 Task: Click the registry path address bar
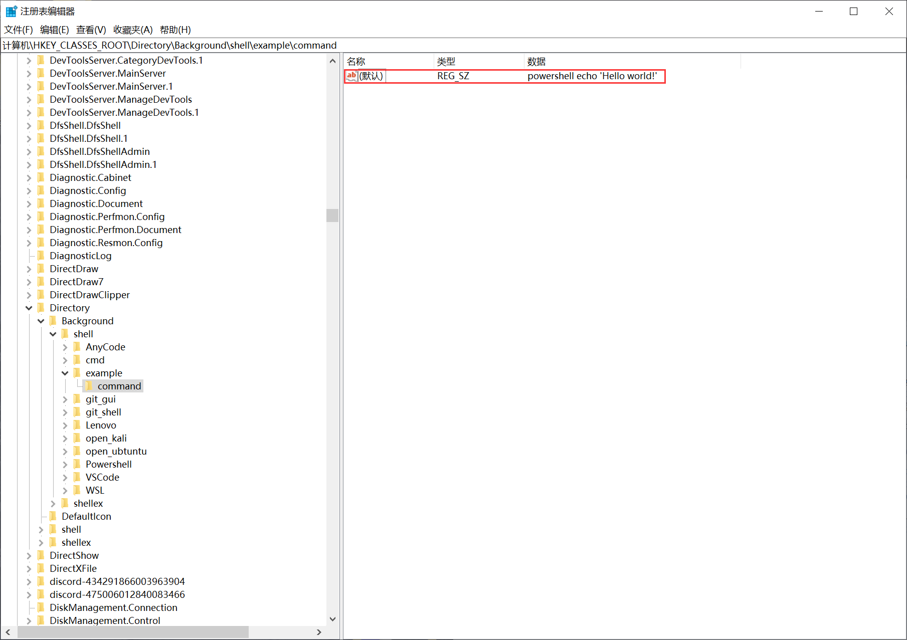pos(451,45)
